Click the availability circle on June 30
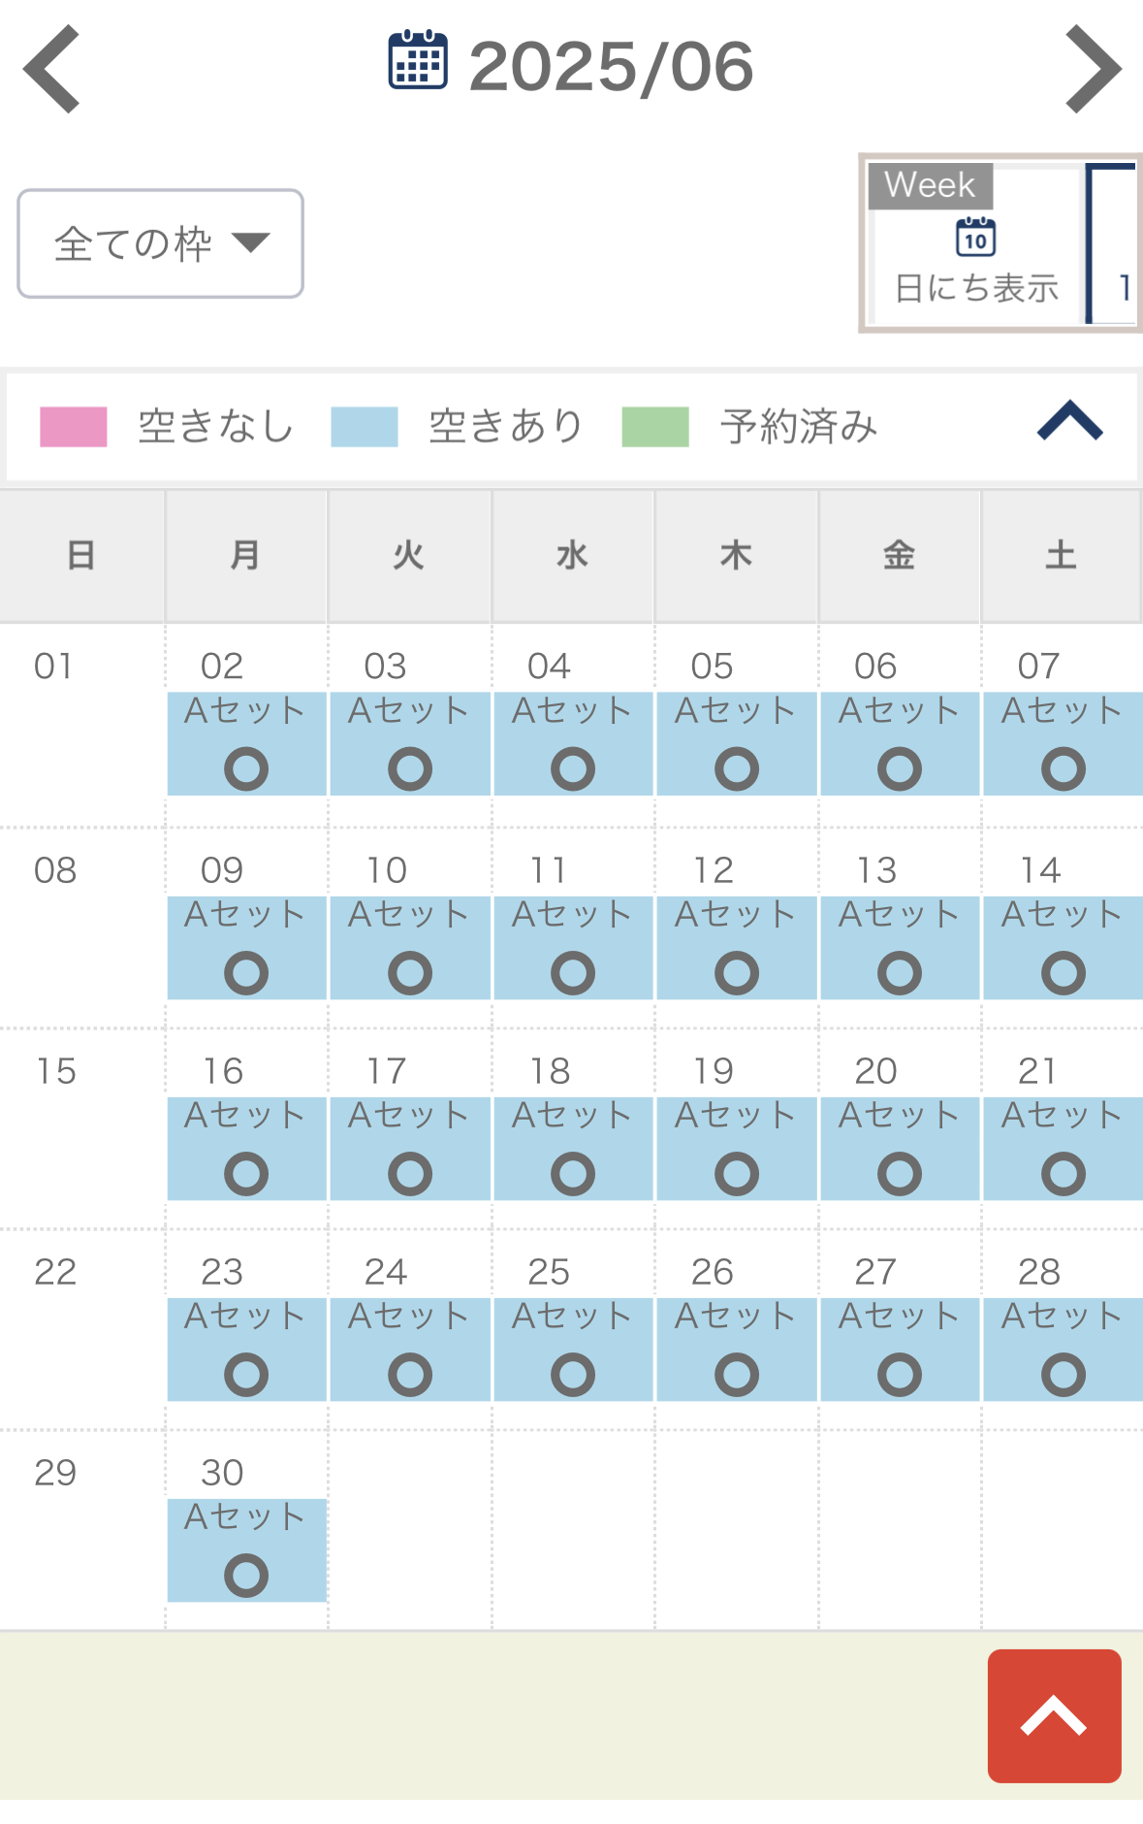 click(x=246, y=1576)
